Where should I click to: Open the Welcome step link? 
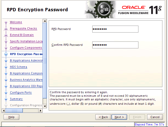(x=16, y=22)
